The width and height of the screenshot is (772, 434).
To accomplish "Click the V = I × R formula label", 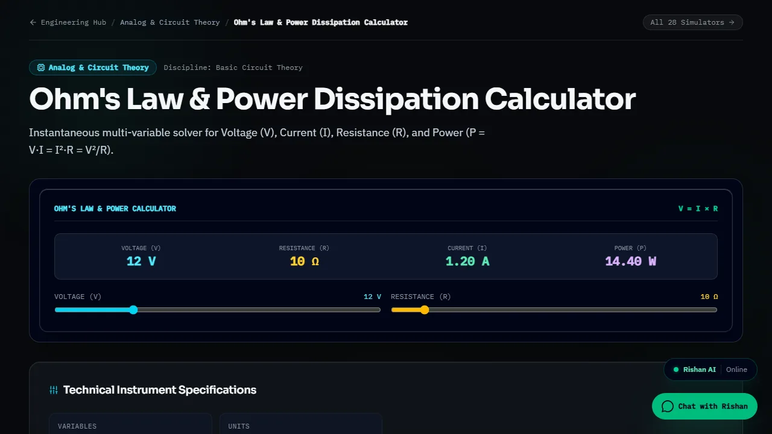I will point(698,209).
